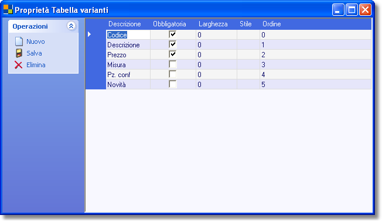This screenshot has height=222, width=382.
Task: Sort by the Descrizione column header
Action: (124, 24)
